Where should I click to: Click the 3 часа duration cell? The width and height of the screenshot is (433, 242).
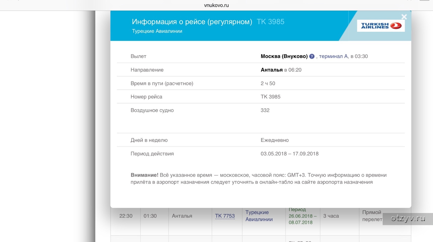(331, 216)
